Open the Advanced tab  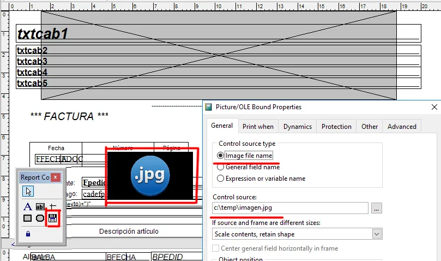[402, 126]
